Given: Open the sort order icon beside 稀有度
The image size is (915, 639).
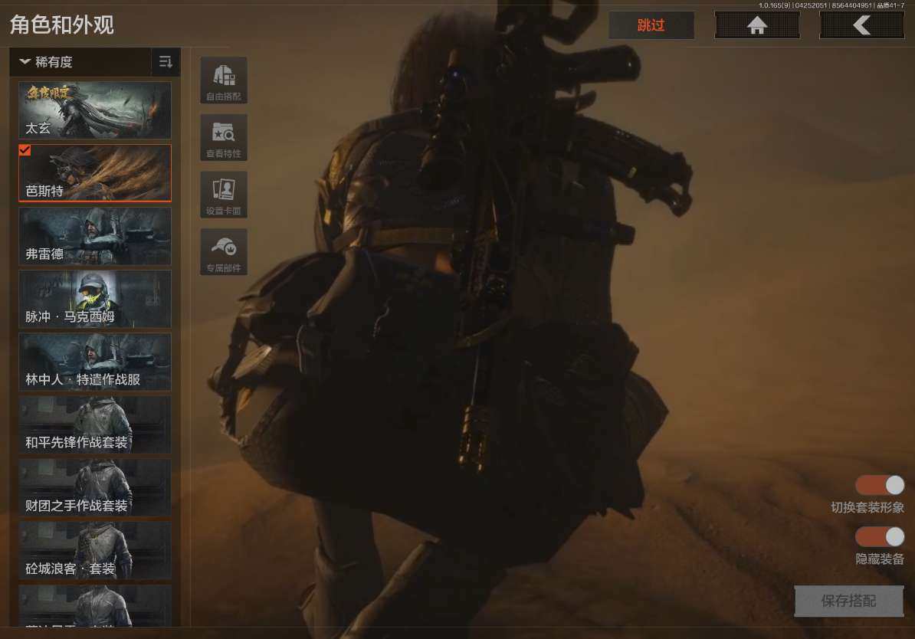Looking at the screenshot, I should 166,62.
